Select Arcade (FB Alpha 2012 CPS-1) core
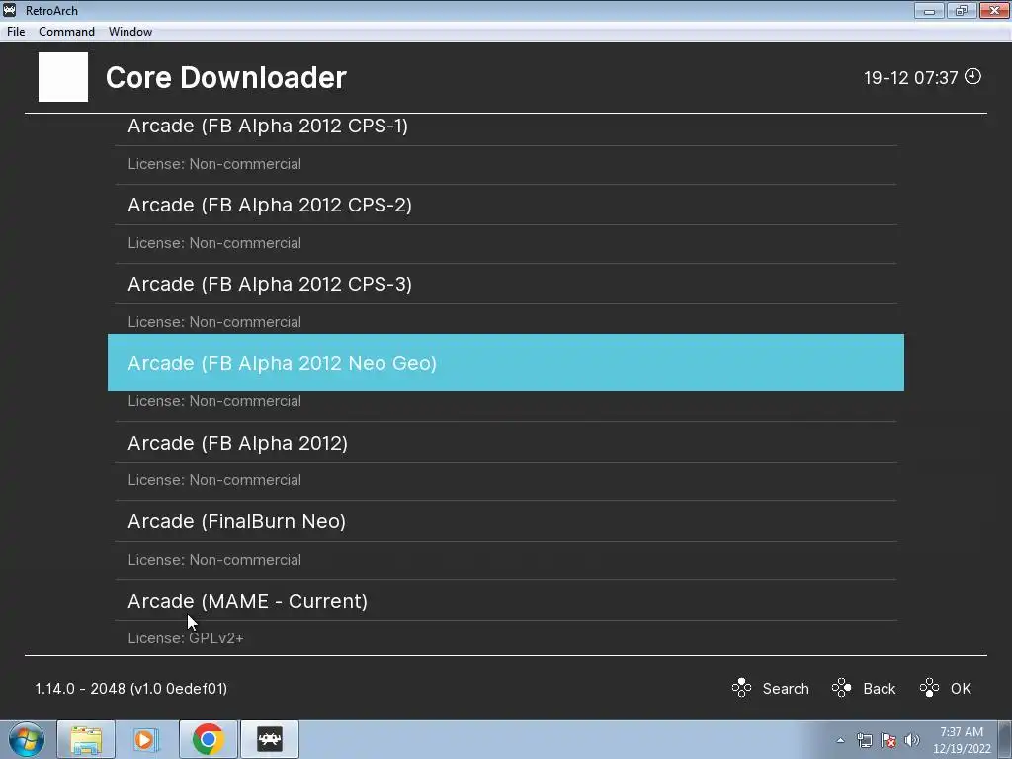The height and width of the screenshot is (759, 1012). 506,127
